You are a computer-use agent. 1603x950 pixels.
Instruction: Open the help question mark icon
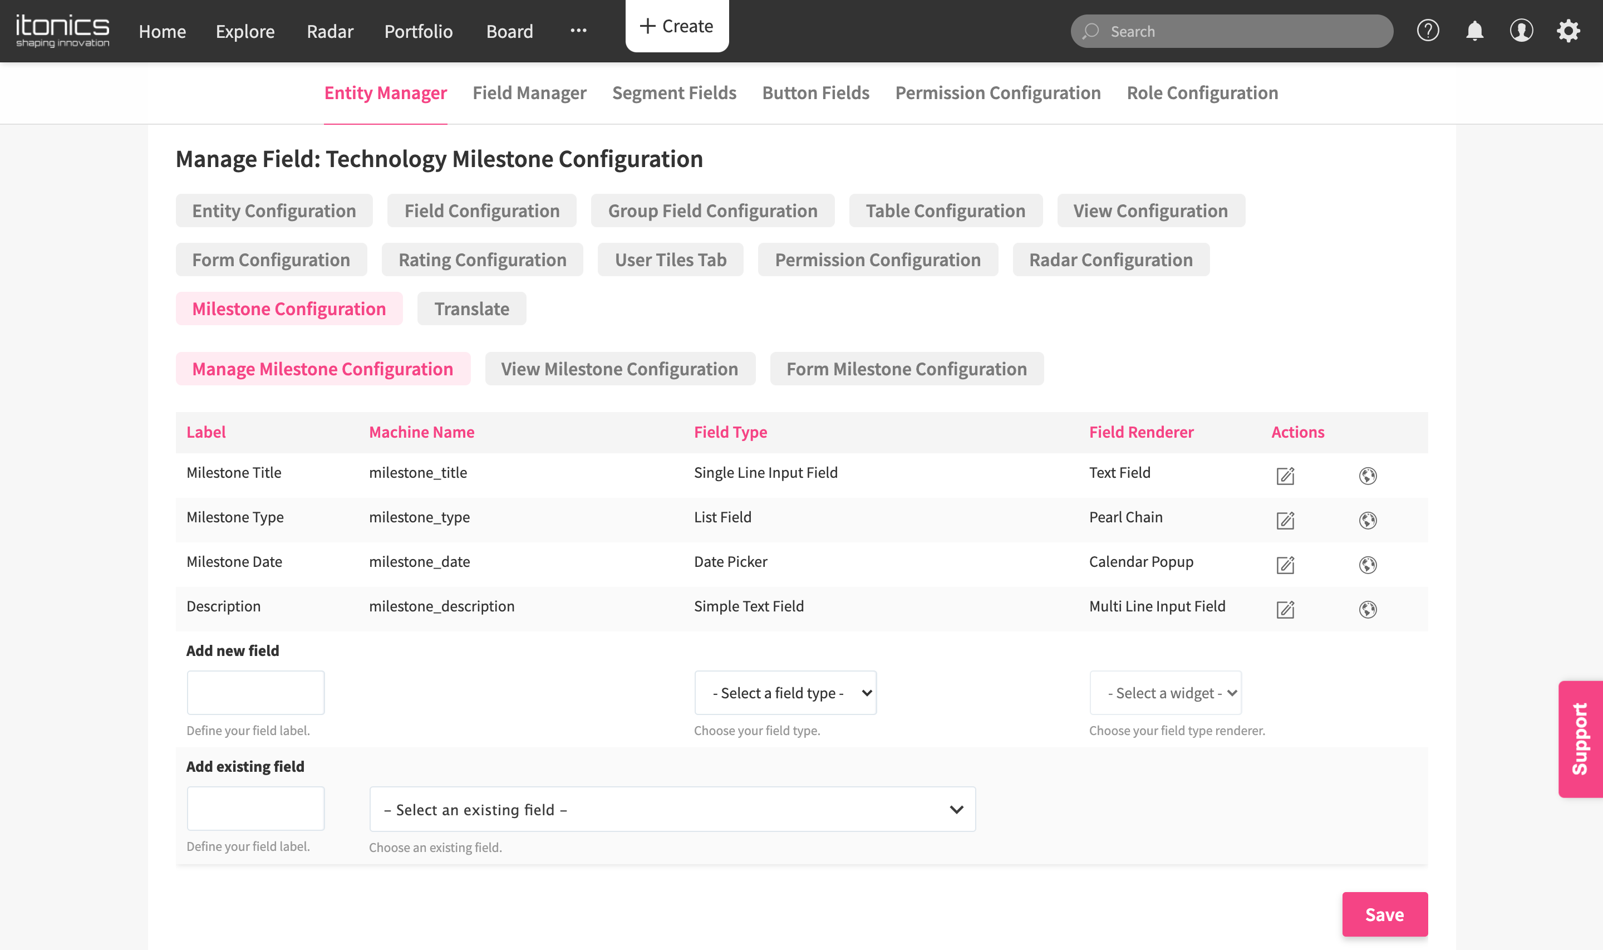(x=1428, y=31)
